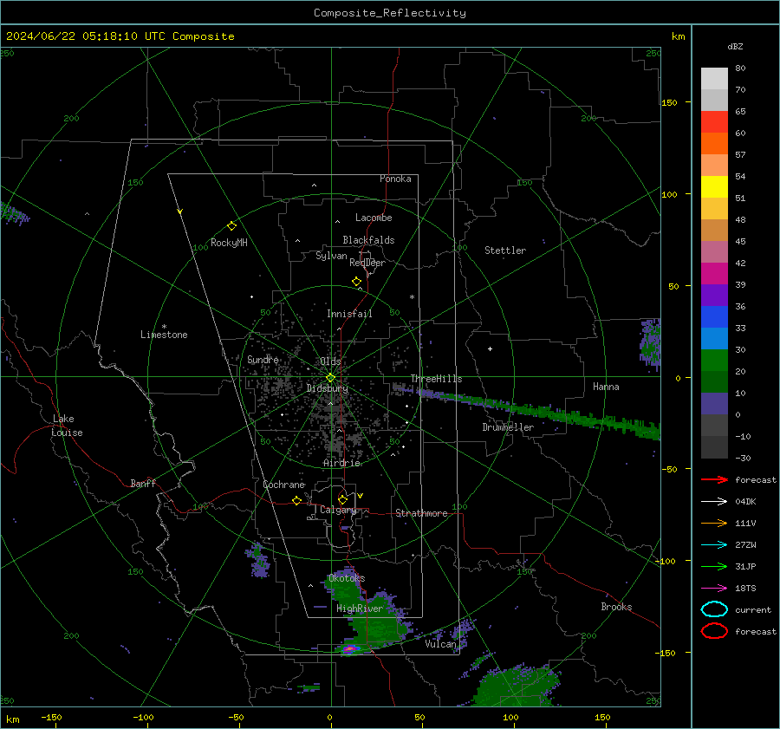Viewport: 780px width, 729px height.
Task: Click the Stettler city label
Action: [505, 251]
